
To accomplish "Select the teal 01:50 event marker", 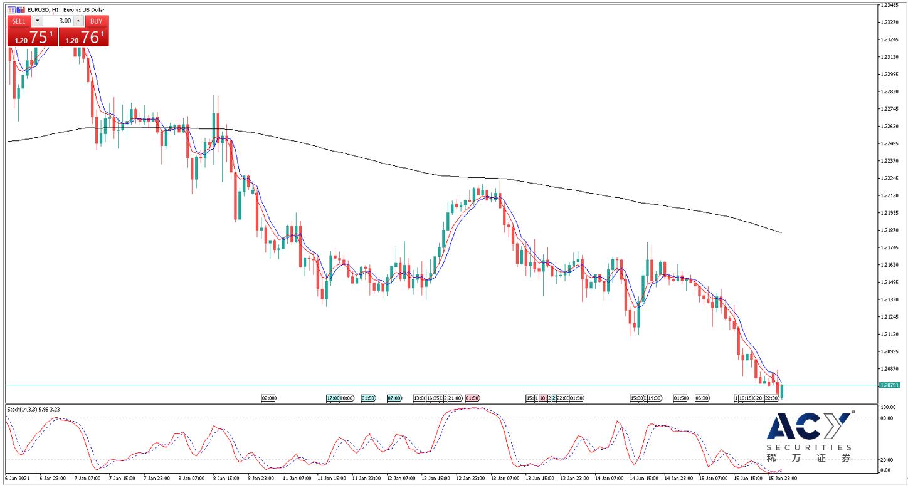I will tap(369, 398).
